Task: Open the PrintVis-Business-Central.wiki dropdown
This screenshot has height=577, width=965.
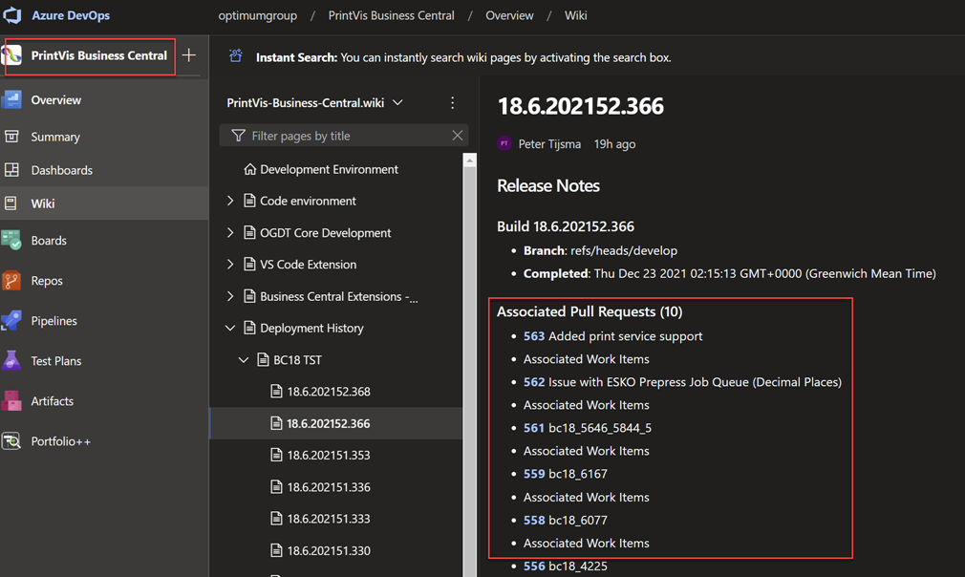Action: 397,103
